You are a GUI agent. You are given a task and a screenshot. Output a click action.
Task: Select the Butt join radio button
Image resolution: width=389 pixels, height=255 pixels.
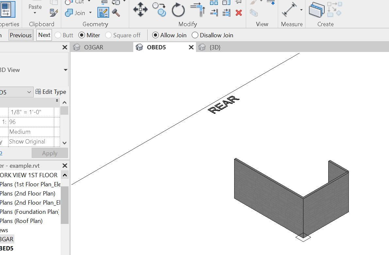click(58, 35)
